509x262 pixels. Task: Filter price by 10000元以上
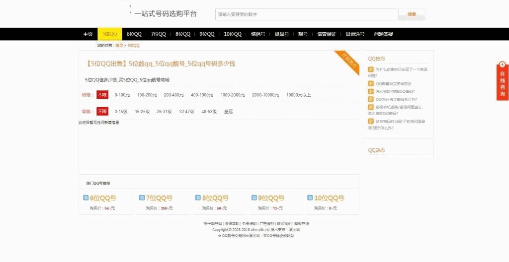(x=298, y=95)
